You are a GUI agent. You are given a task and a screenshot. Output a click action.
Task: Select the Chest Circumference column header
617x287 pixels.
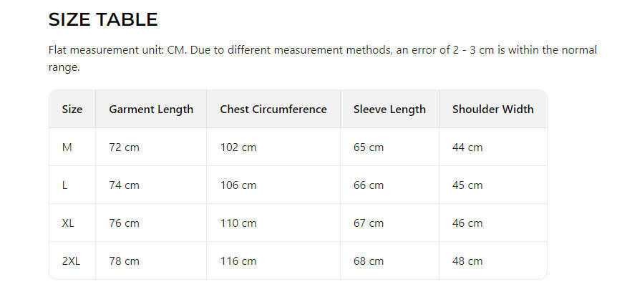click(x=273, y=110)
